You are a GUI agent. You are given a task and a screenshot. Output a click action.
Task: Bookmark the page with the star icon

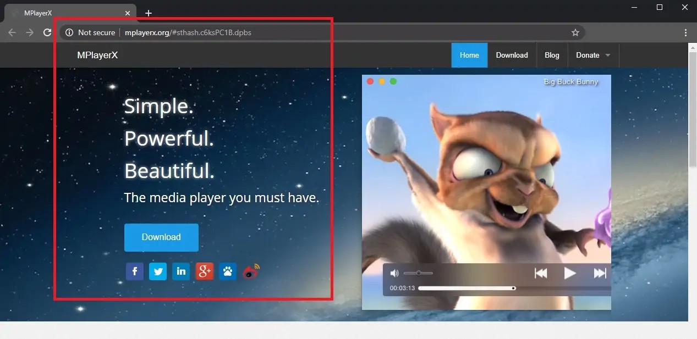click(575, 32)
